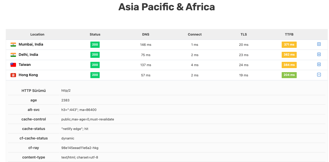Screen dimensions: 329x162
Task: Expand the Mumbai, India row details
Action: [x=319, y=44]
